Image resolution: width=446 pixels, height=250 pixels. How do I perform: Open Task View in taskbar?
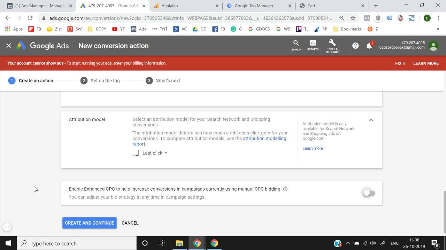(x=162, y=243)
